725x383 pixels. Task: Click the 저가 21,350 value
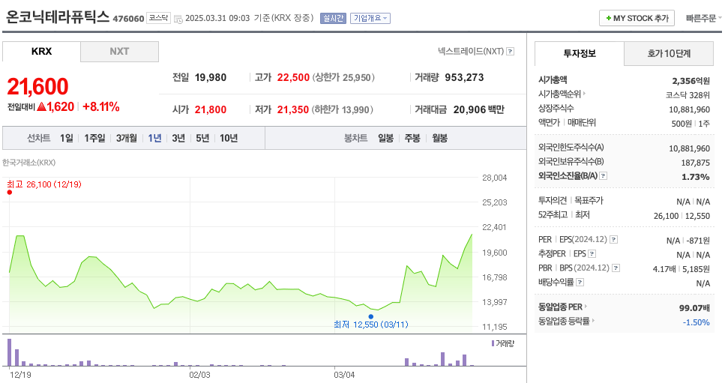click(x=293, y=109)
